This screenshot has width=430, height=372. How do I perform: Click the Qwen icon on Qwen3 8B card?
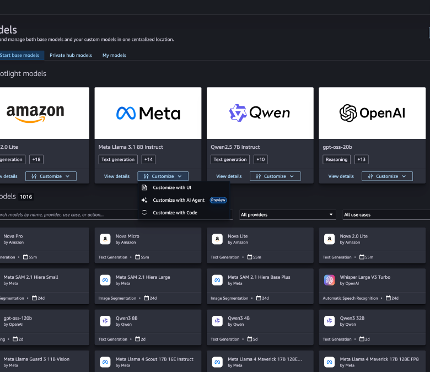click(x=105, y=321)
